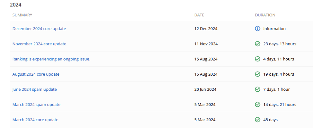Click the Information status text
323x132 pixels.
click(274, 29)
